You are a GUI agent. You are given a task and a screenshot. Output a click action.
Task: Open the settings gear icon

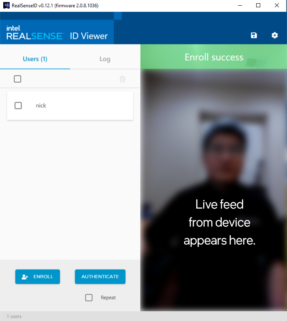(x=274, y=35)
